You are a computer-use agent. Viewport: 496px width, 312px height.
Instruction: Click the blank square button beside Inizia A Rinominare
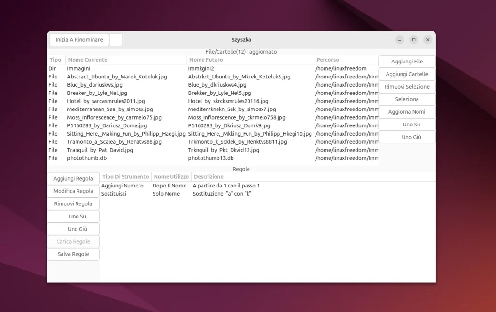116,40
